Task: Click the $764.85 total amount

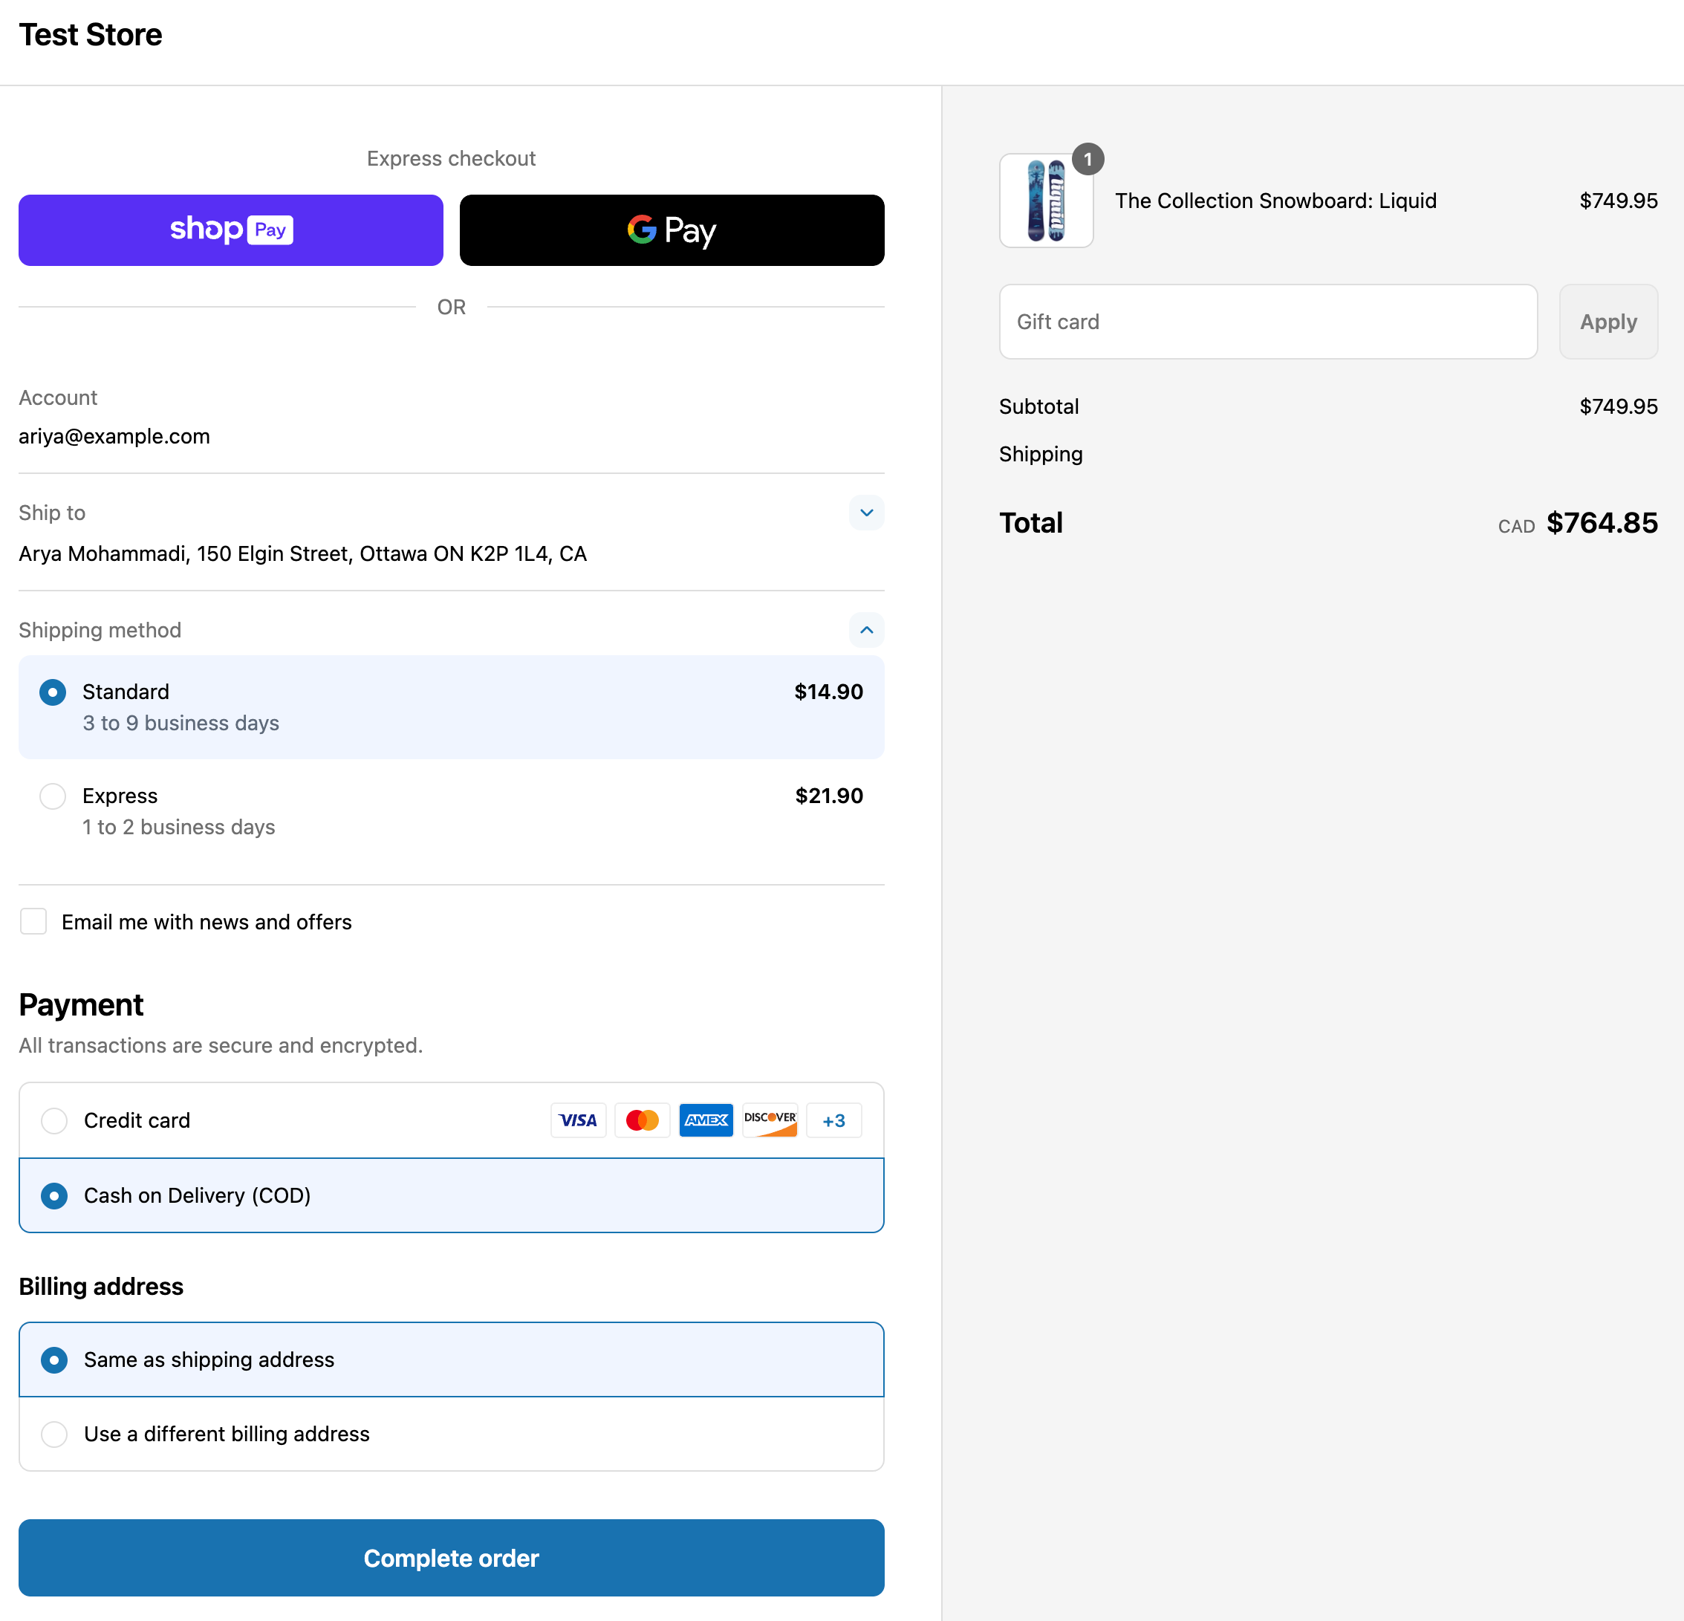Action: click(1602, 523)
